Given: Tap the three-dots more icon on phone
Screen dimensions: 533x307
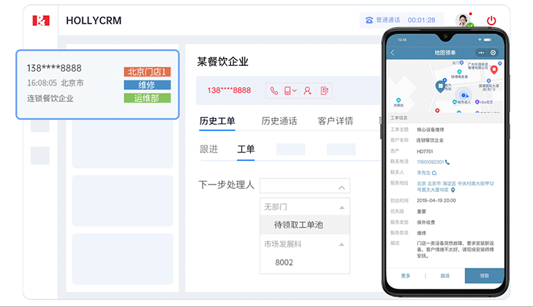Looking at the screenshot, I should coord(481,53).
